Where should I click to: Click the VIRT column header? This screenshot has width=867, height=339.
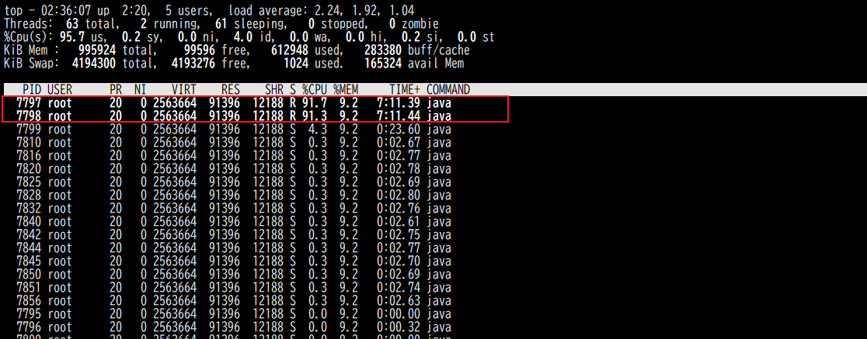[184, 89]
